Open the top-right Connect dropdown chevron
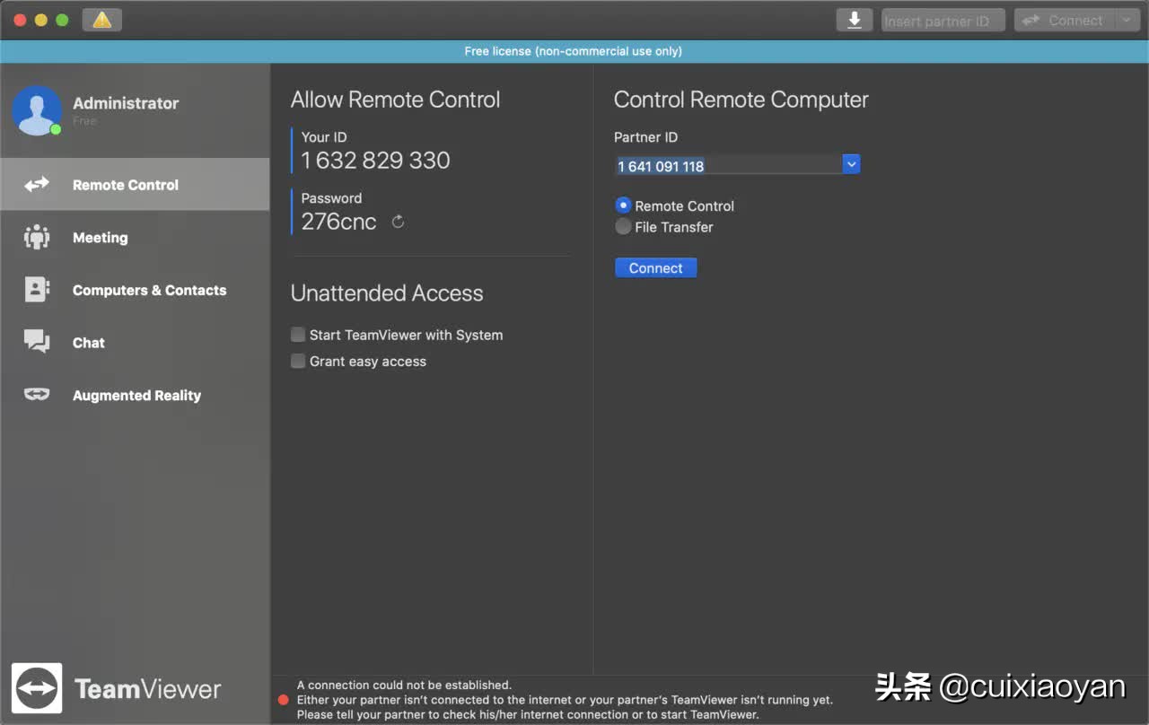1149x725 pixels. (x=1127, y=20)
